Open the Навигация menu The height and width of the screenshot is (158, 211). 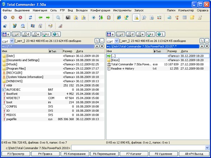click(x=40, y=10)
